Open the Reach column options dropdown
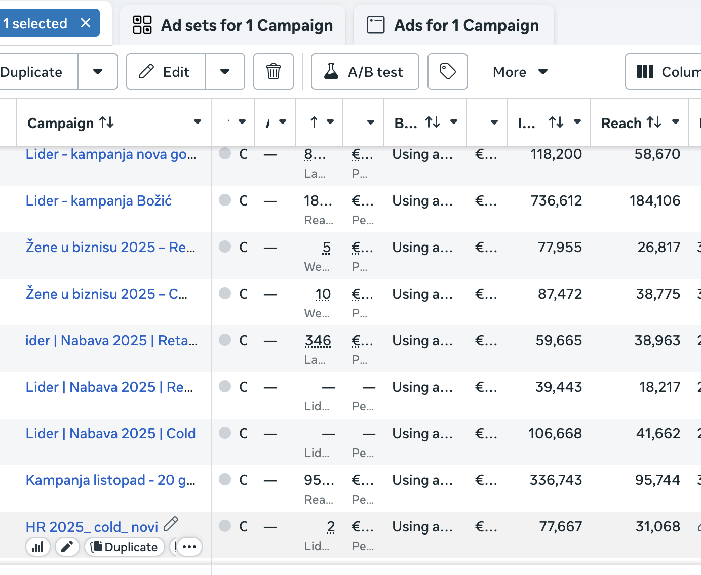Image resolution: width=701 pixels, height=575 pixels. click(x=676, y=122)
